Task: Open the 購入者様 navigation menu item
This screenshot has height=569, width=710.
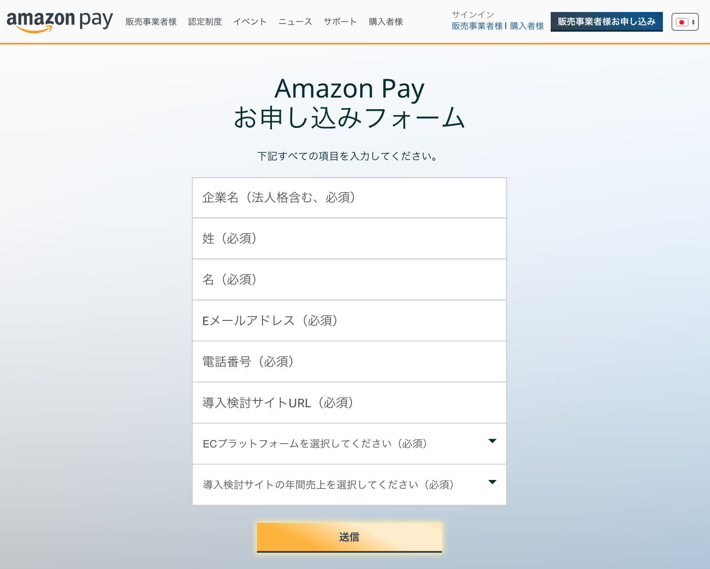Action: click(x=386, y=22)
